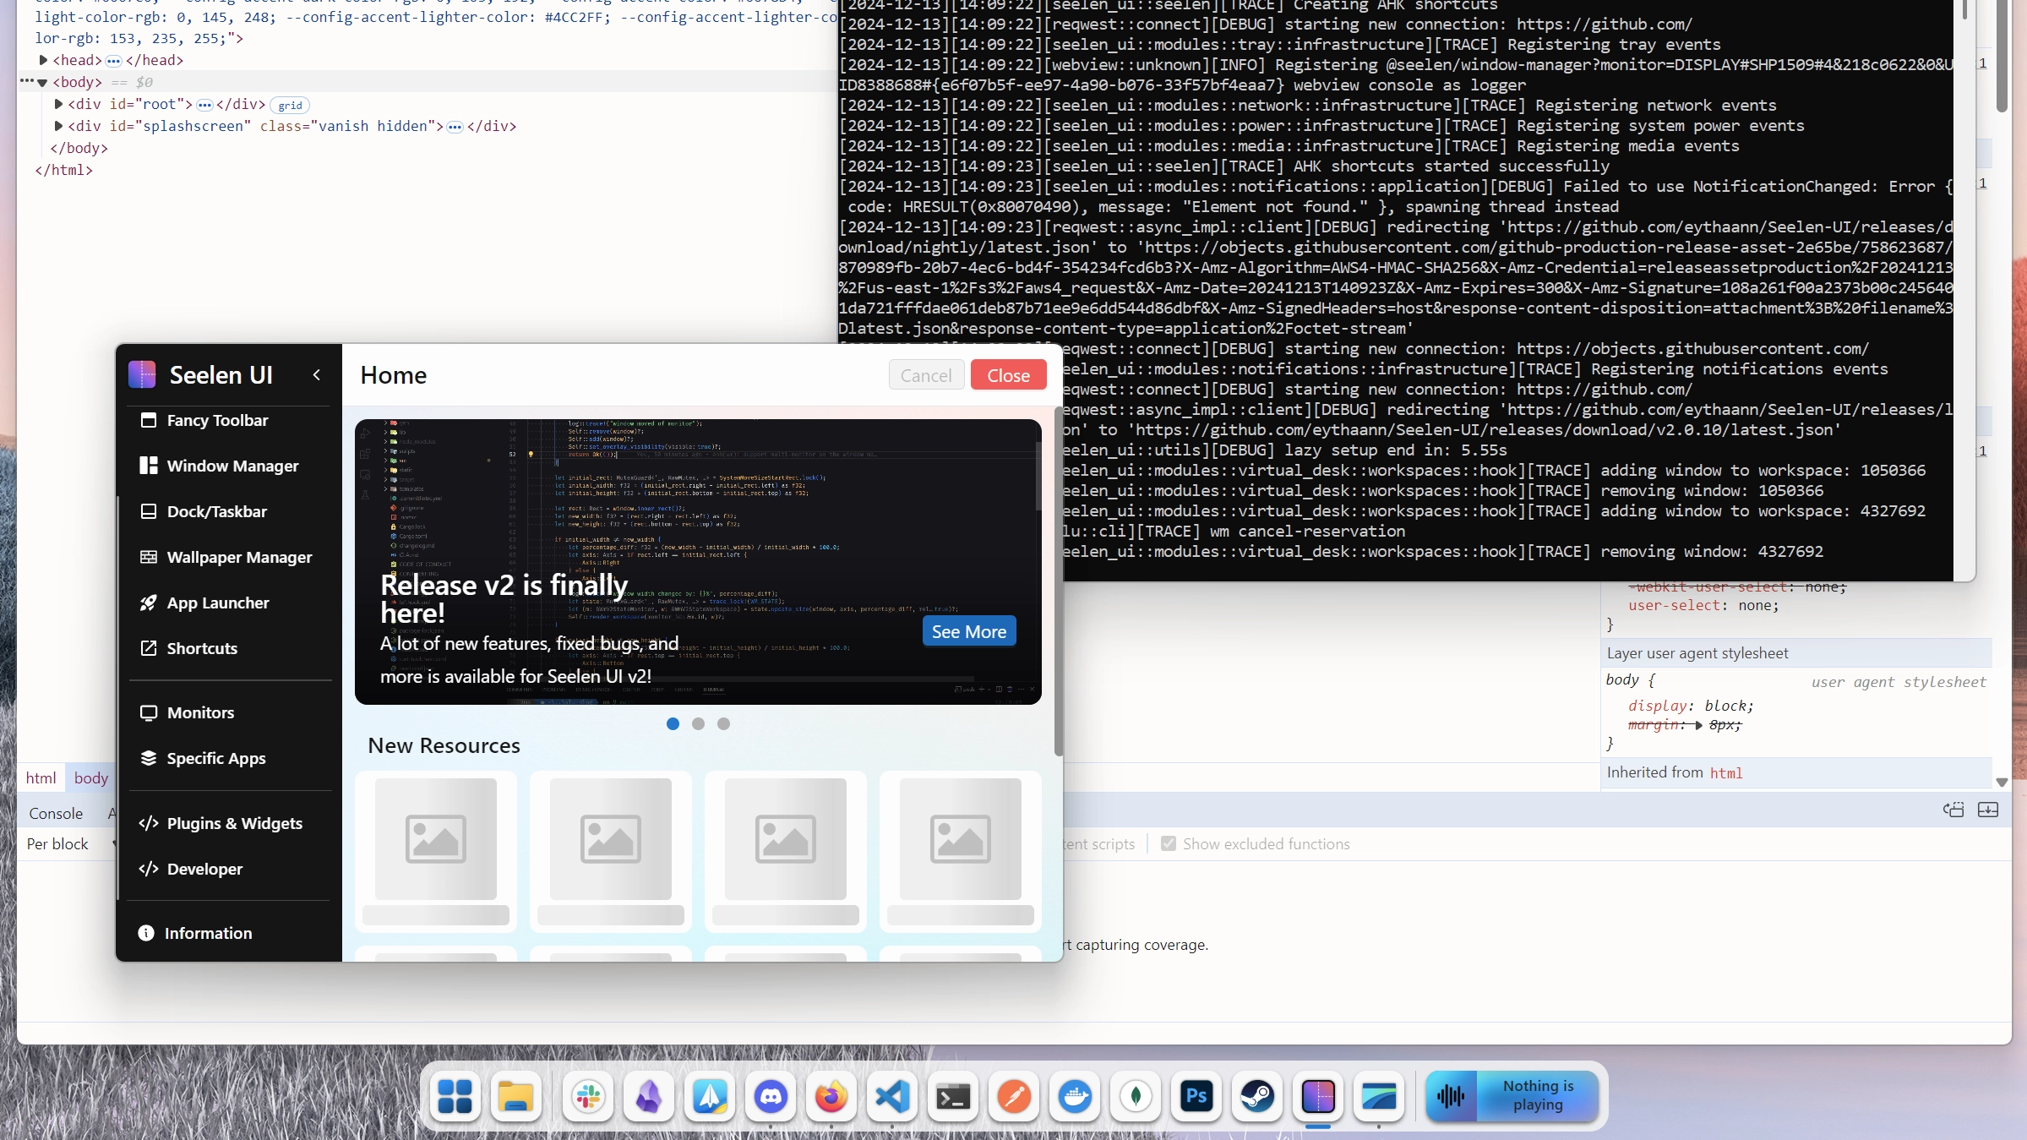Open Docker from the taskbar

coord(1074,1097)
